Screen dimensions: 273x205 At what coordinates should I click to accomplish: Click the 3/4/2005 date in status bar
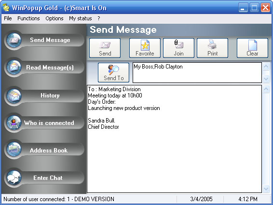click(201, 199)
